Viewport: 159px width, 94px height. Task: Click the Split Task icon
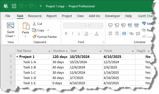(124, 33)
